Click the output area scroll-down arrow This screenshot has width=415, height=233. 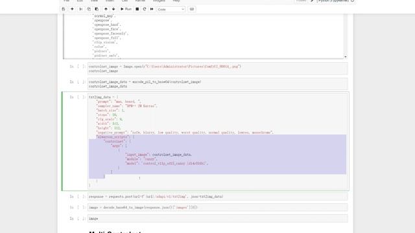click(346, 57)
